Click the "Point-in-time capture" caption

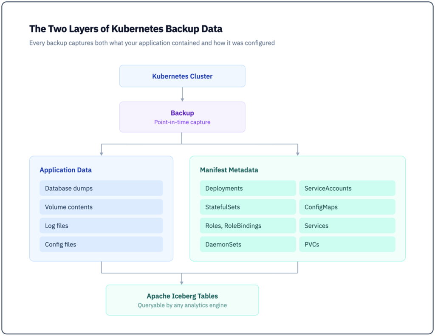pos(182,122)
